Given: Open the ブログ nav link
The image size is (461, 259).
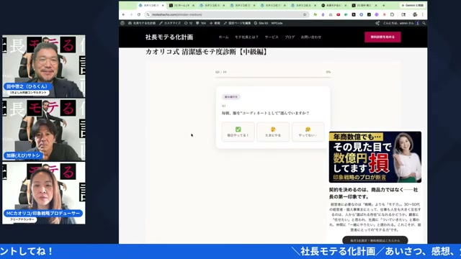Looking at the screenshot, I should coord(290,37).
